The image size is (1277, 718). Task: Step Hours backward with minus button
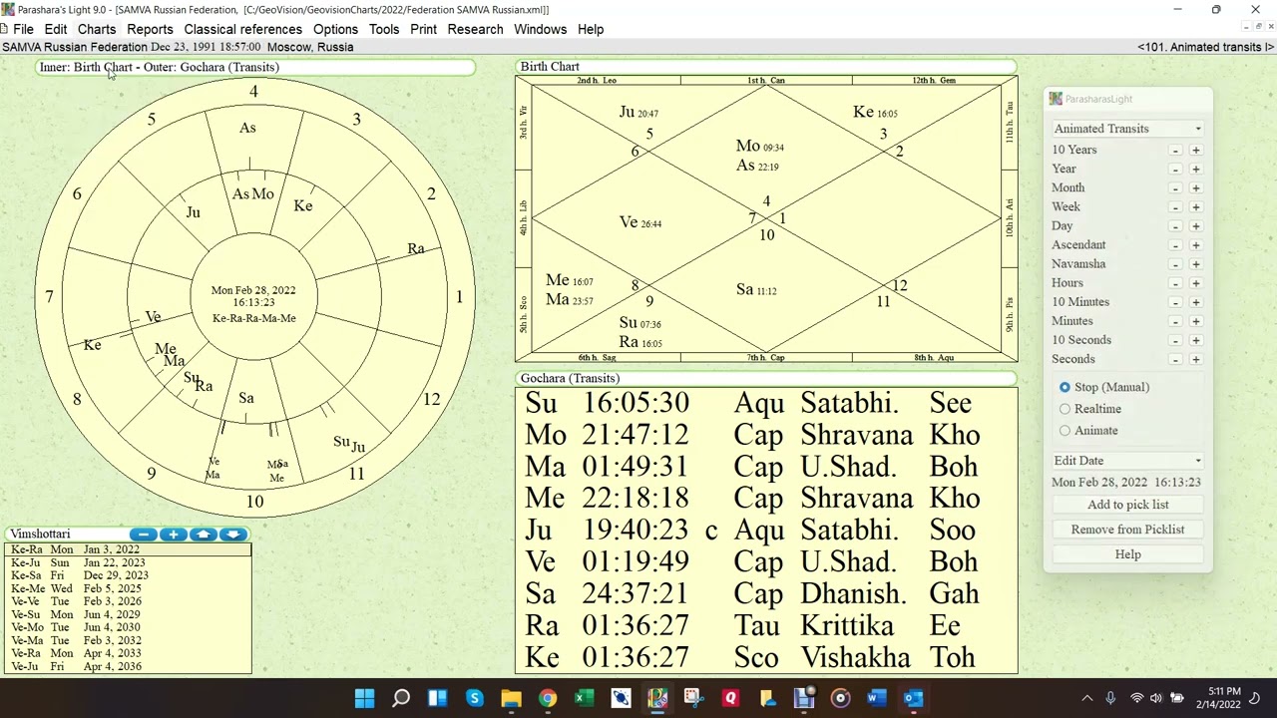point(1175,283)
